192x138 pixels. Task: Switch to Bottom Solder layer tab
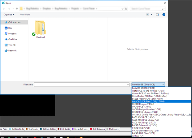pos(48,129)
